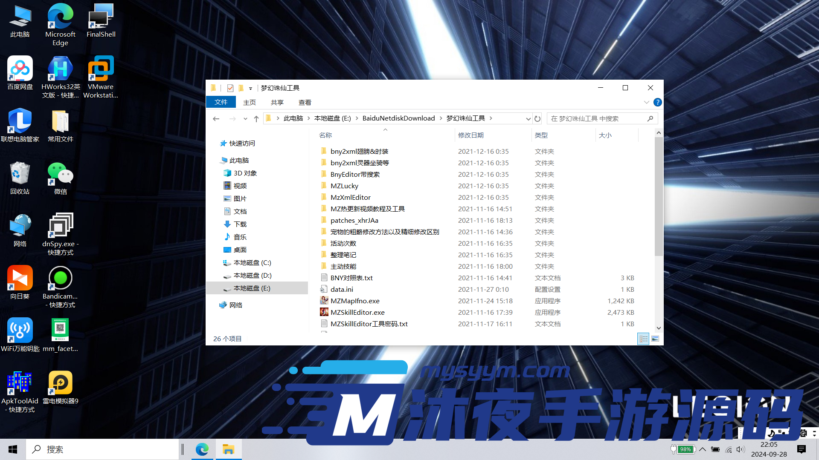The height and width of the screenshot is (460, 819).
Task: Refresh the folder with the refresh button
Action: click(x=537, y=118)
